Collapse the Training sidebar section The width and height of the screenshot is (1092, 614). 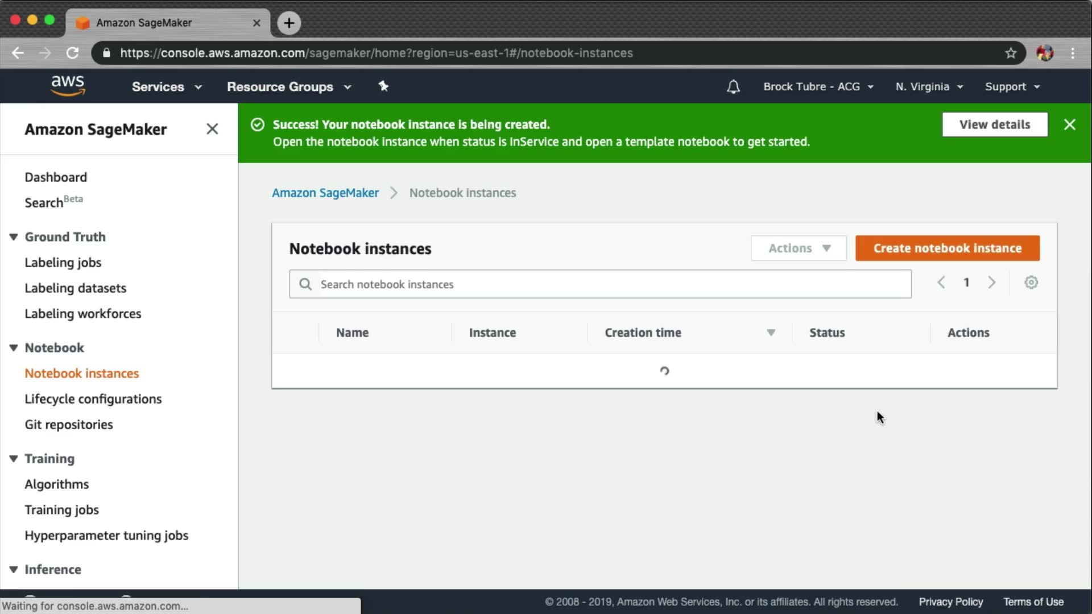pos(14,458)
